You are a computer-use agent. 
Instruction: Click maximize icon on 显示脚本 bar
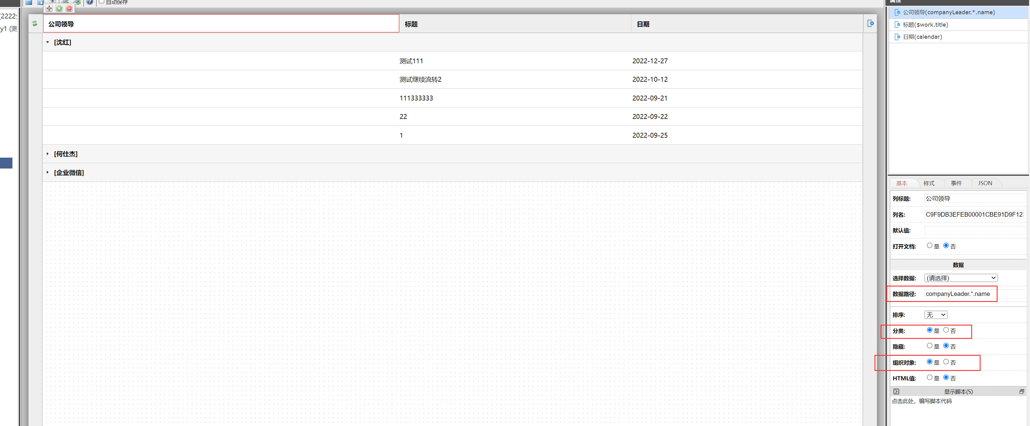(1022, 392)
